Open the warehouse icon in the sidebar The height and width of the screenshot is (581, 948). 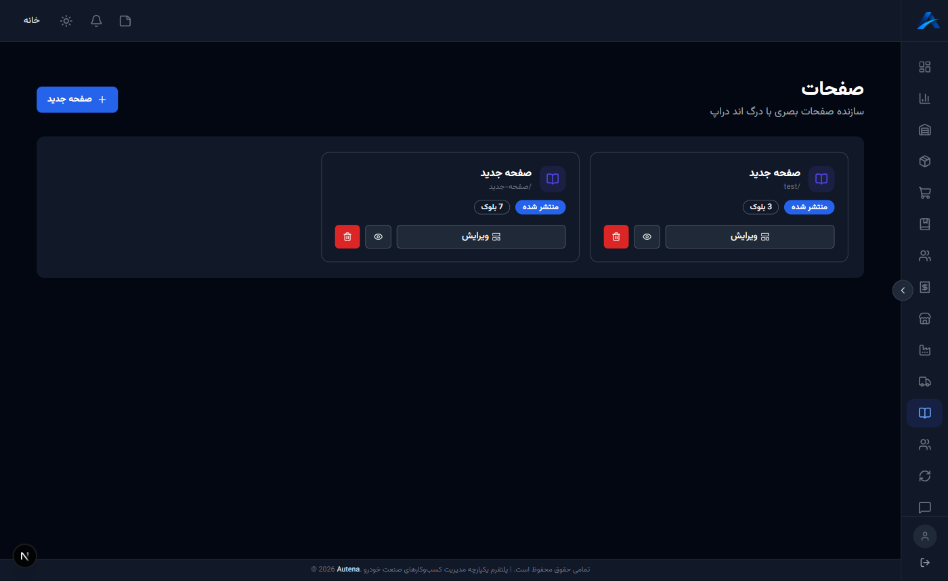[924, 130]
